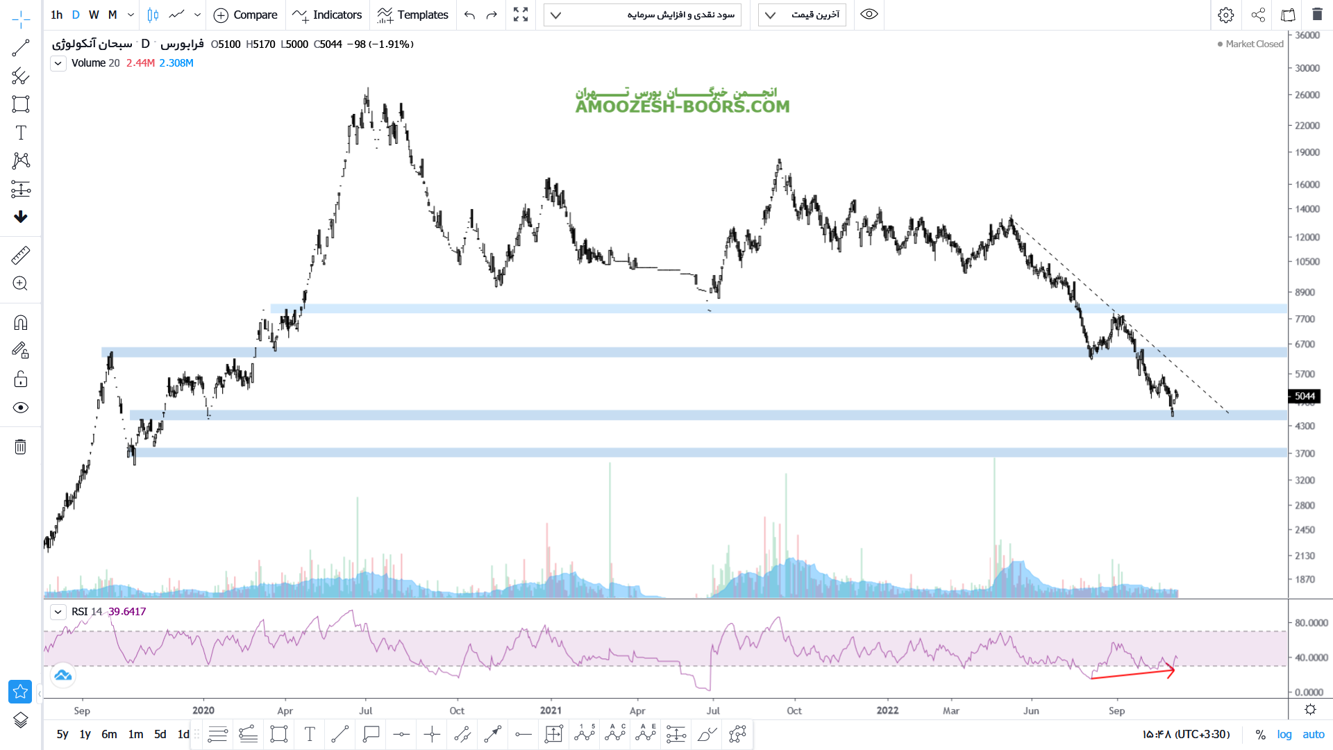Undo the last chart action
The image size is (1333, 750).
coord(470,15)
